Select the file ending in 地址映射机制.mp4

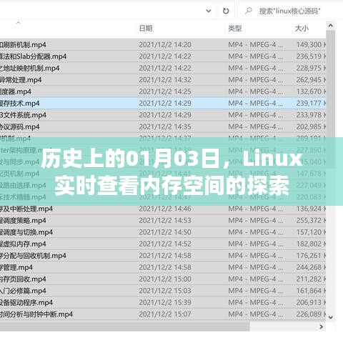point(29,68)
